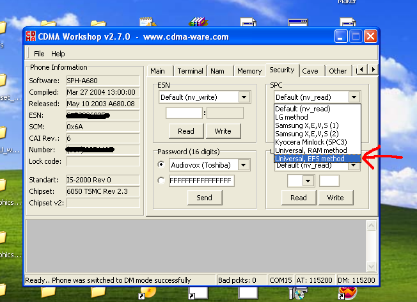Switch to the Memory tab
The height and width of the screenshot is (302, 417).
[249, 71]
